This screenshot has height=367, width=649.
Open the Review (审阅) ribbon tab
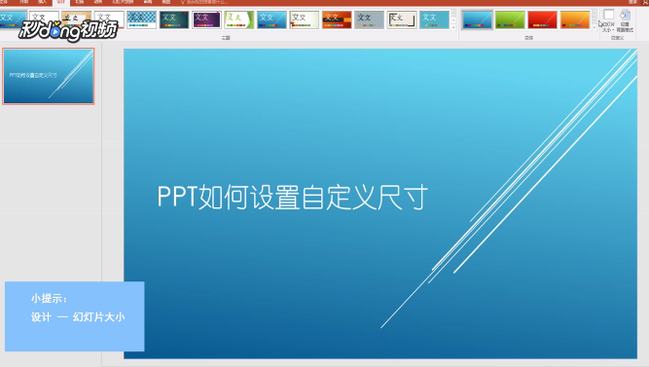click(147, 2)
